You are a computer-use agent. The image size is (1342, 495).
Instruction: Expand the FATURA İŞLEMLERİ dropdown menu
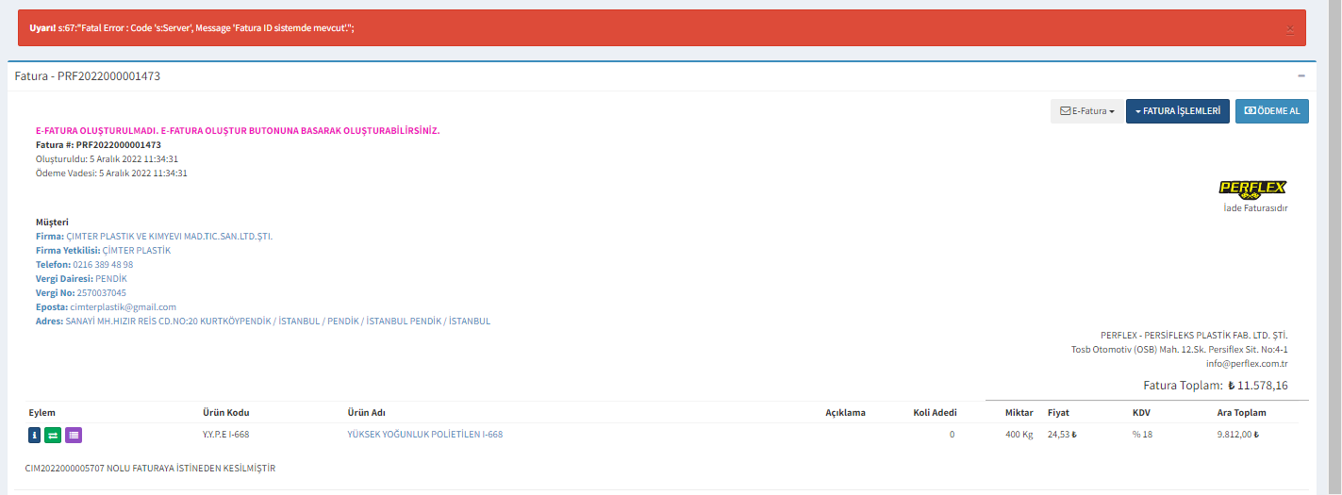coord(1177,111)
